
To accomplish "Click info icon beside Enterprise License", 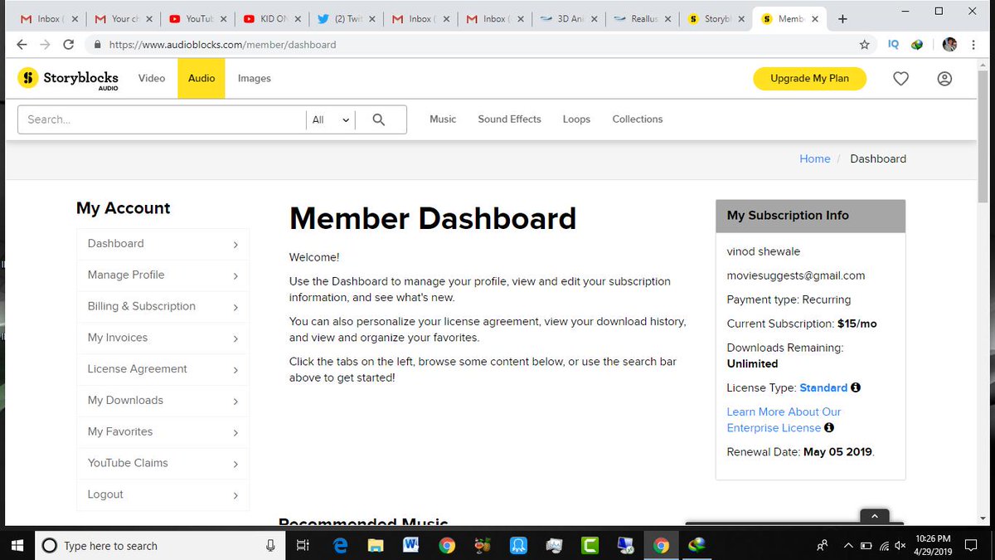I will (x=829, y=428).
